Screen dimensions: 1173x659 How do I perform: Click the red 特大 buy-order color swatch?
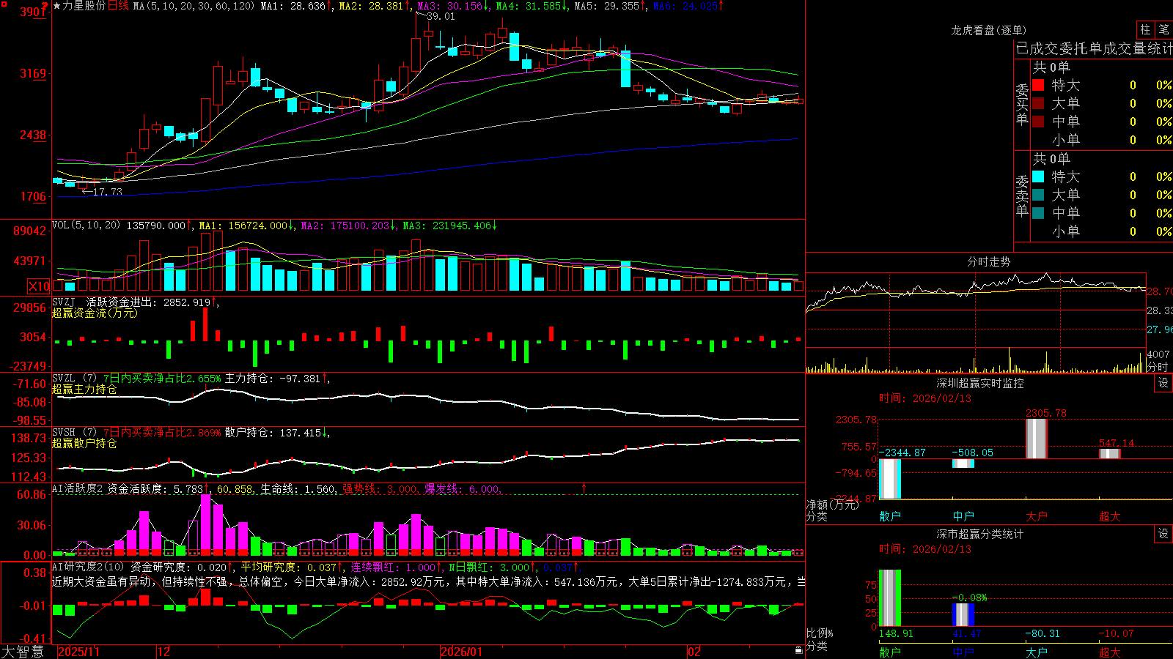1038,85
